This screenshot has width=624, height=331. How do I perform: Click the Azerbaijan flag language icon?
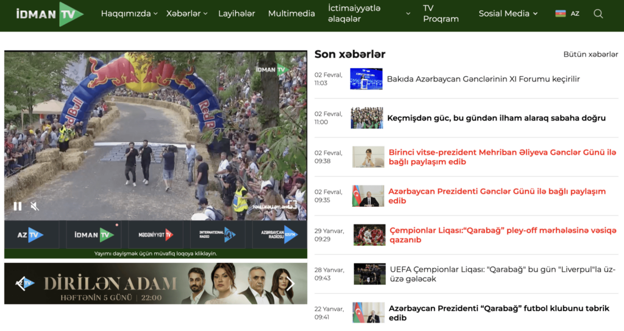561,13
